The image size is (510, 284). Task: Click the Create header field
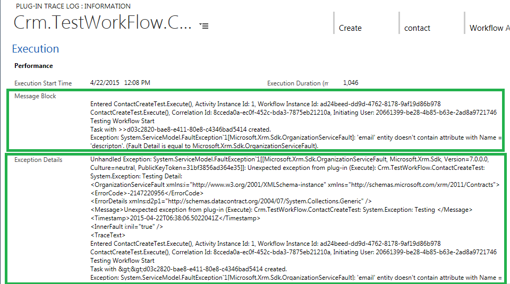coord(350,28)
